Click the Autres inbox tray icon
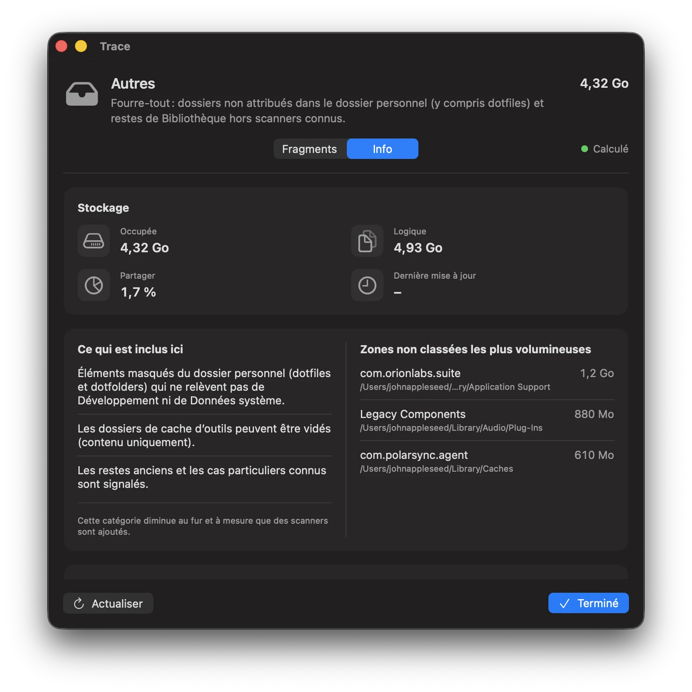This screenshot has height=692, width=692. coord(82,94)
